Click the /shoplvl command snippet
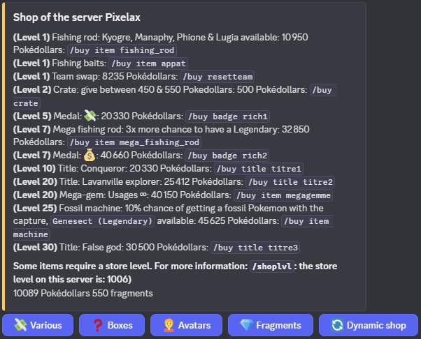 tap(272, 266)
